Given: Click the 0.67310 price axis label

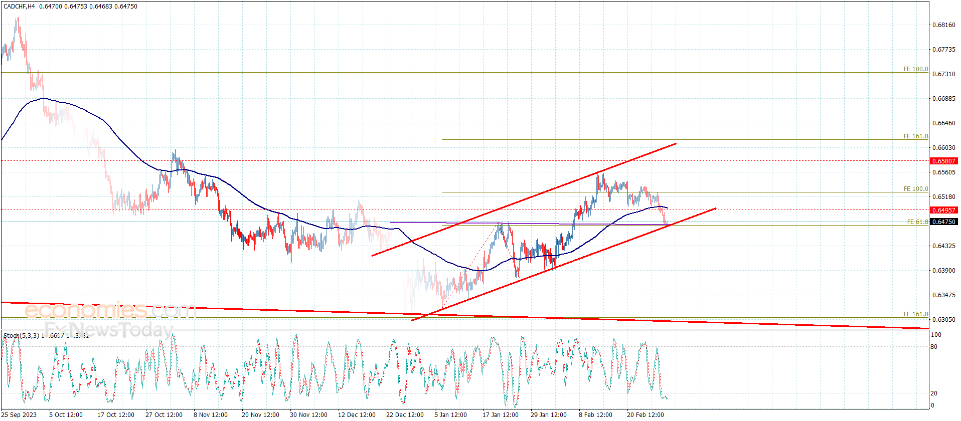Looking at the screenshot, I should (x=943, y=74).
